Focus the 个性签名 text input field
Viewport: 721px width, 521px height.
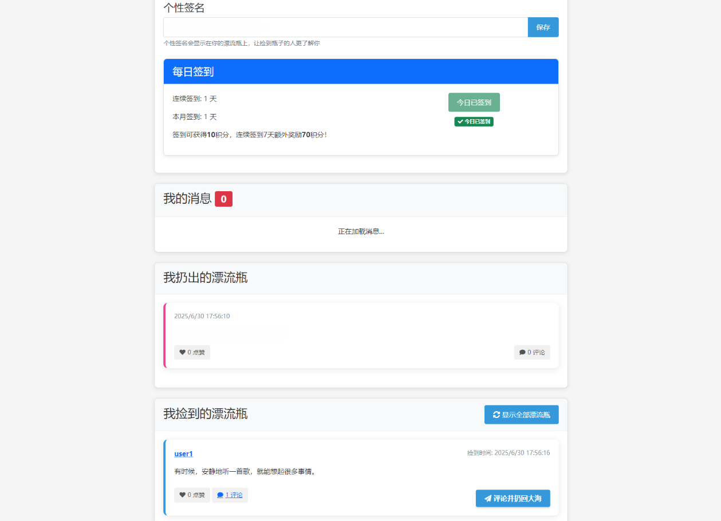[345, 27]
